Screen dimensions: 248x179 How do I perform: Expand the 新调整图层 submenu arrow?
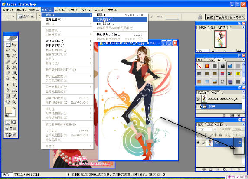(x=91, y=46)
